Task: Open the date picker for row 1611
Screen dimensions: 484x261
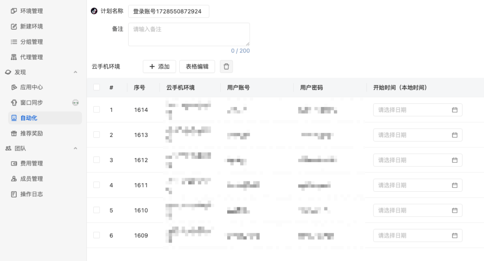Action: click(x=417, y=185)
